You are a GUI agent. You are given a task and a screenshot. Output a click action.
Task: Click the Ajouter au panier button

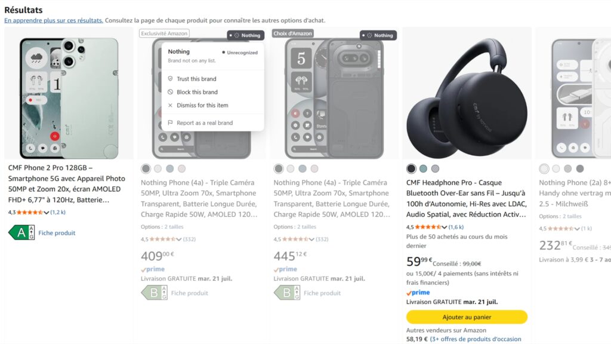coord(467,317)
